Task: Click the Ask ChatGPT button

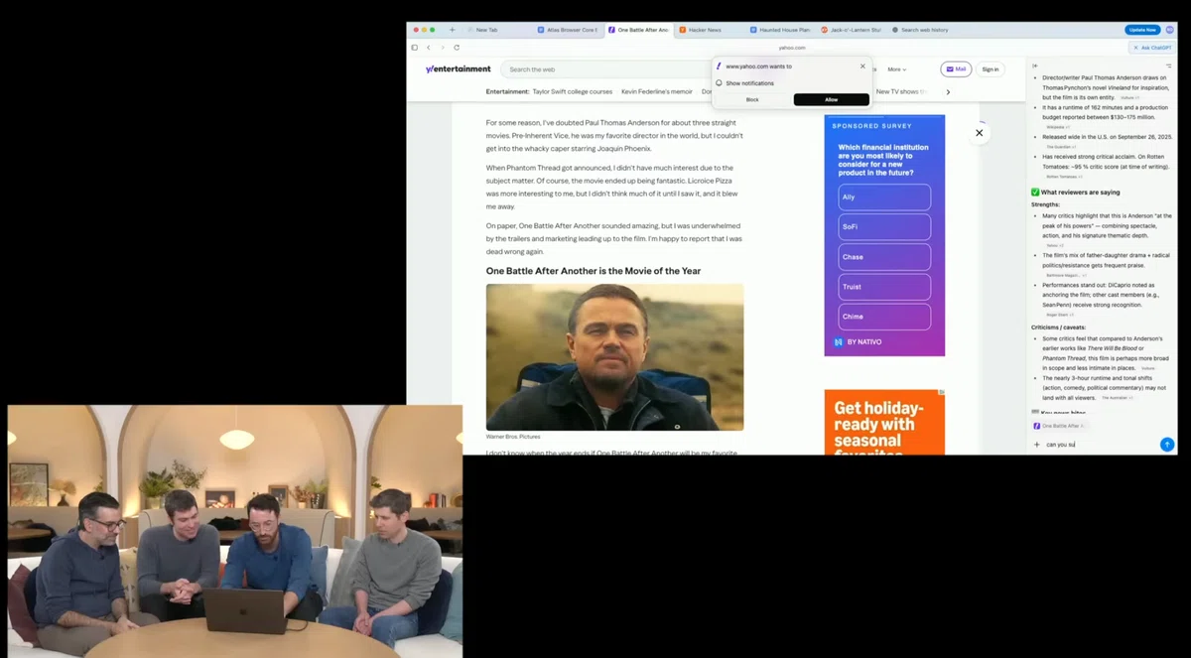Action: (x=1151, y=48)
